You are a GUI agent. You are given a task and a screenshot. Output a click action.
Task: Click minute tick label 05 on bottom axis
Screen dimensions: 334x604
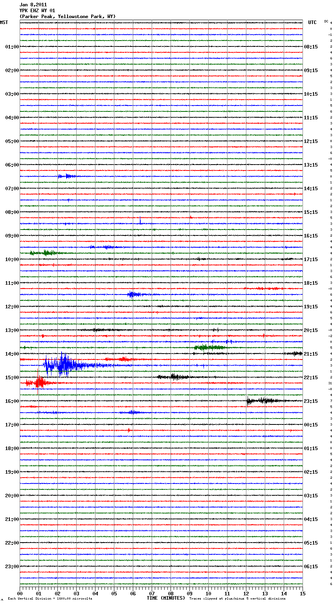114,593
